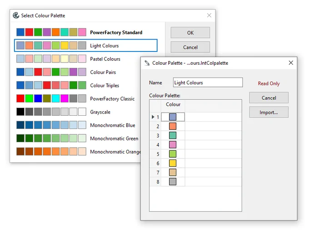Select the Light Colours palette row
The width and height of the screenshot is (309, 231).
point(86,46)
